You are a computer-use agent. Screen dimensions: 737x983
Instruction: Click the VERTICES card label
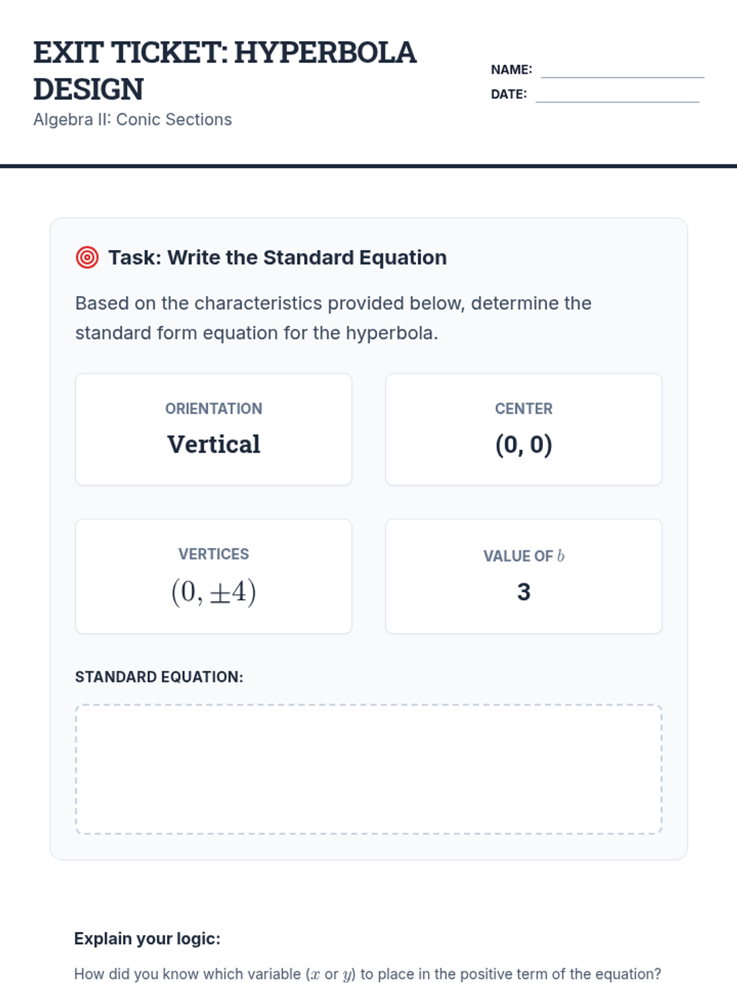tap(214, 554)
